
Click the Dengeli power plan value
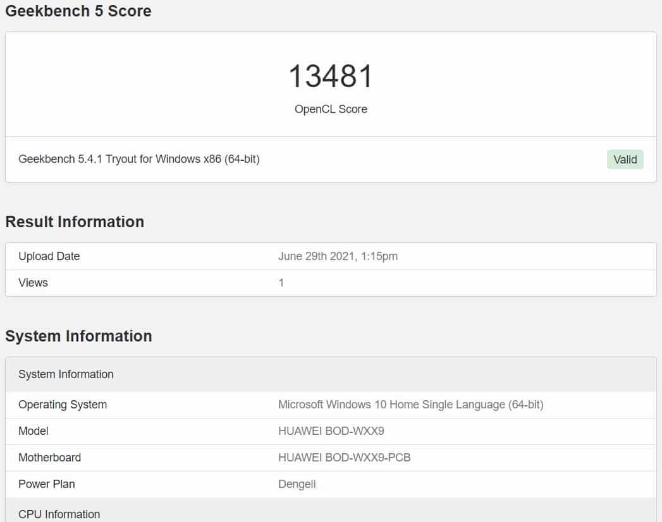[x=297, y=484]
